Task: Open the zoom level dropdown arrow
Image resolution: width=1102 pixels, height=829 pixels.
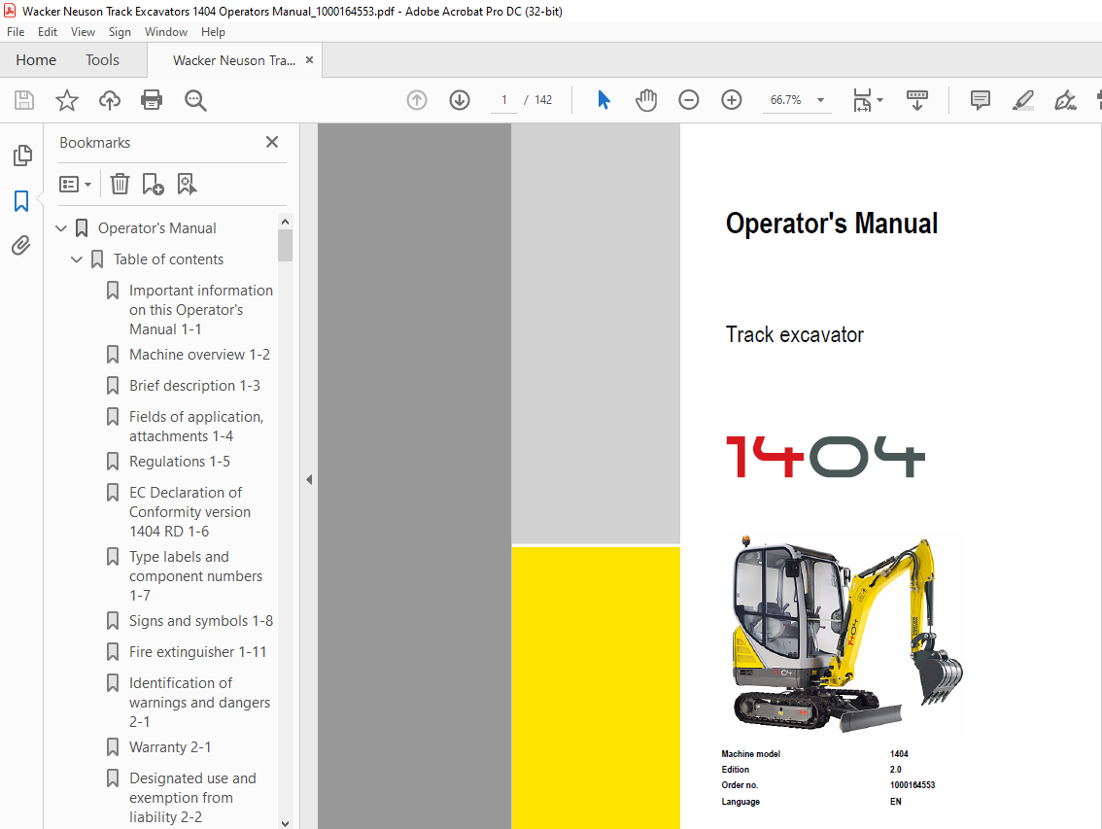Action: [820, 100]
